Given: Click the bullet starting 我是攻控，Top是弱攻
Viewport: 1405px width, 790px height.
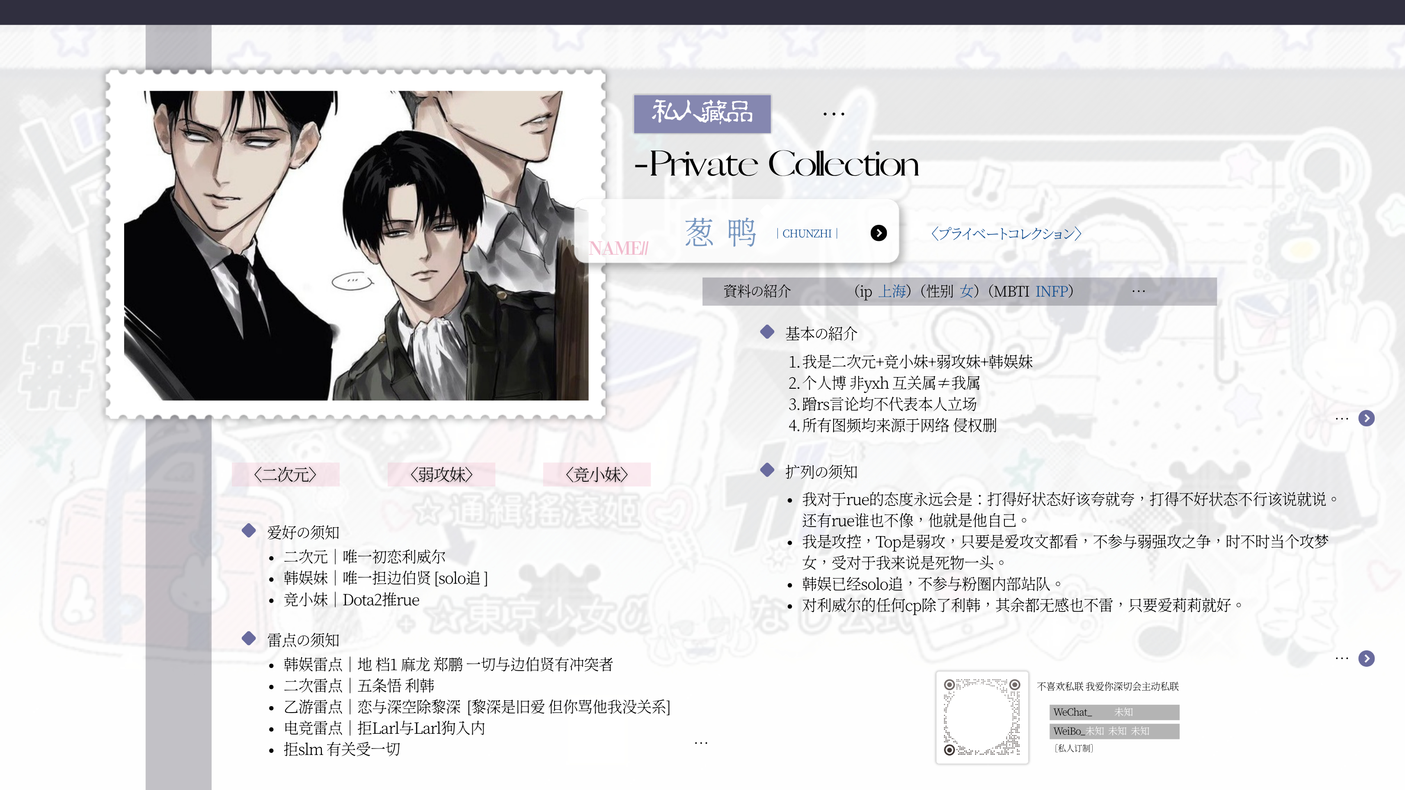Looking at the screenshot, I should pyautogui.click(x=1065, y=552).
